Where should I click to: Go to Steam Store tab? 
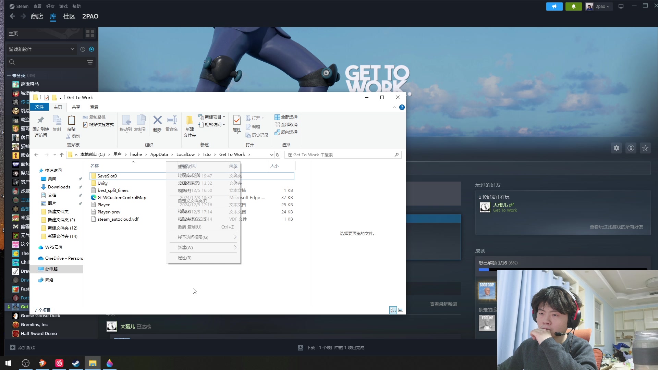point(37,16)
